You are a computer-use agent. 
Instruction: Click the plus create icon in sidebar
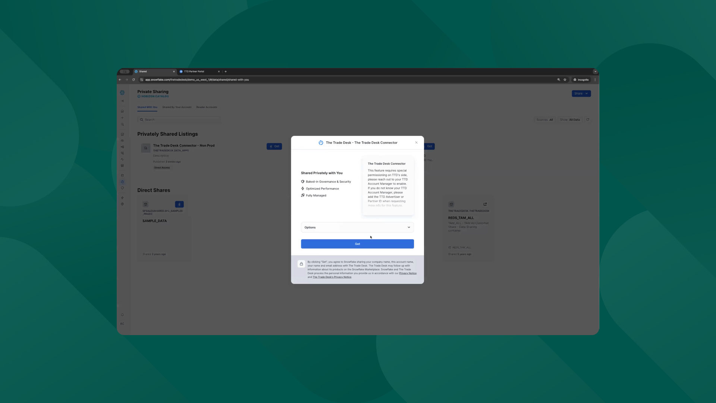coord(122,118)
